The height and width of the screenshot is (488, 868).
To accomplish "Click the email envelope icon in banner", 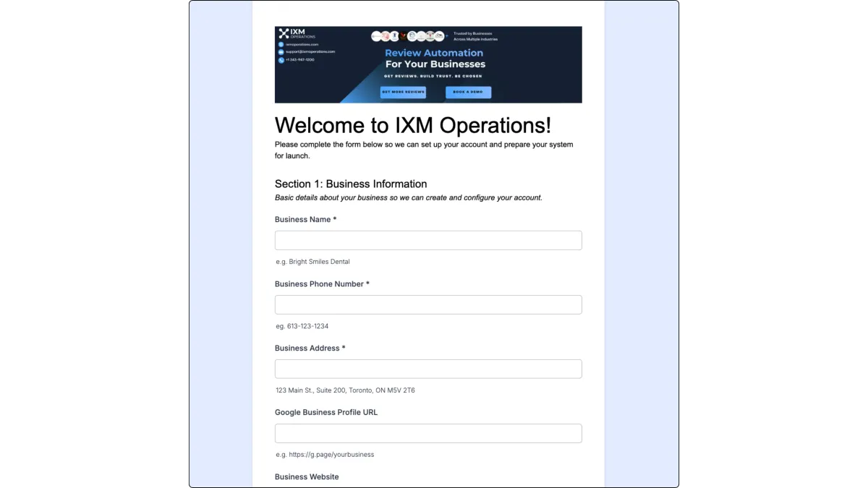I will (281, 52).
